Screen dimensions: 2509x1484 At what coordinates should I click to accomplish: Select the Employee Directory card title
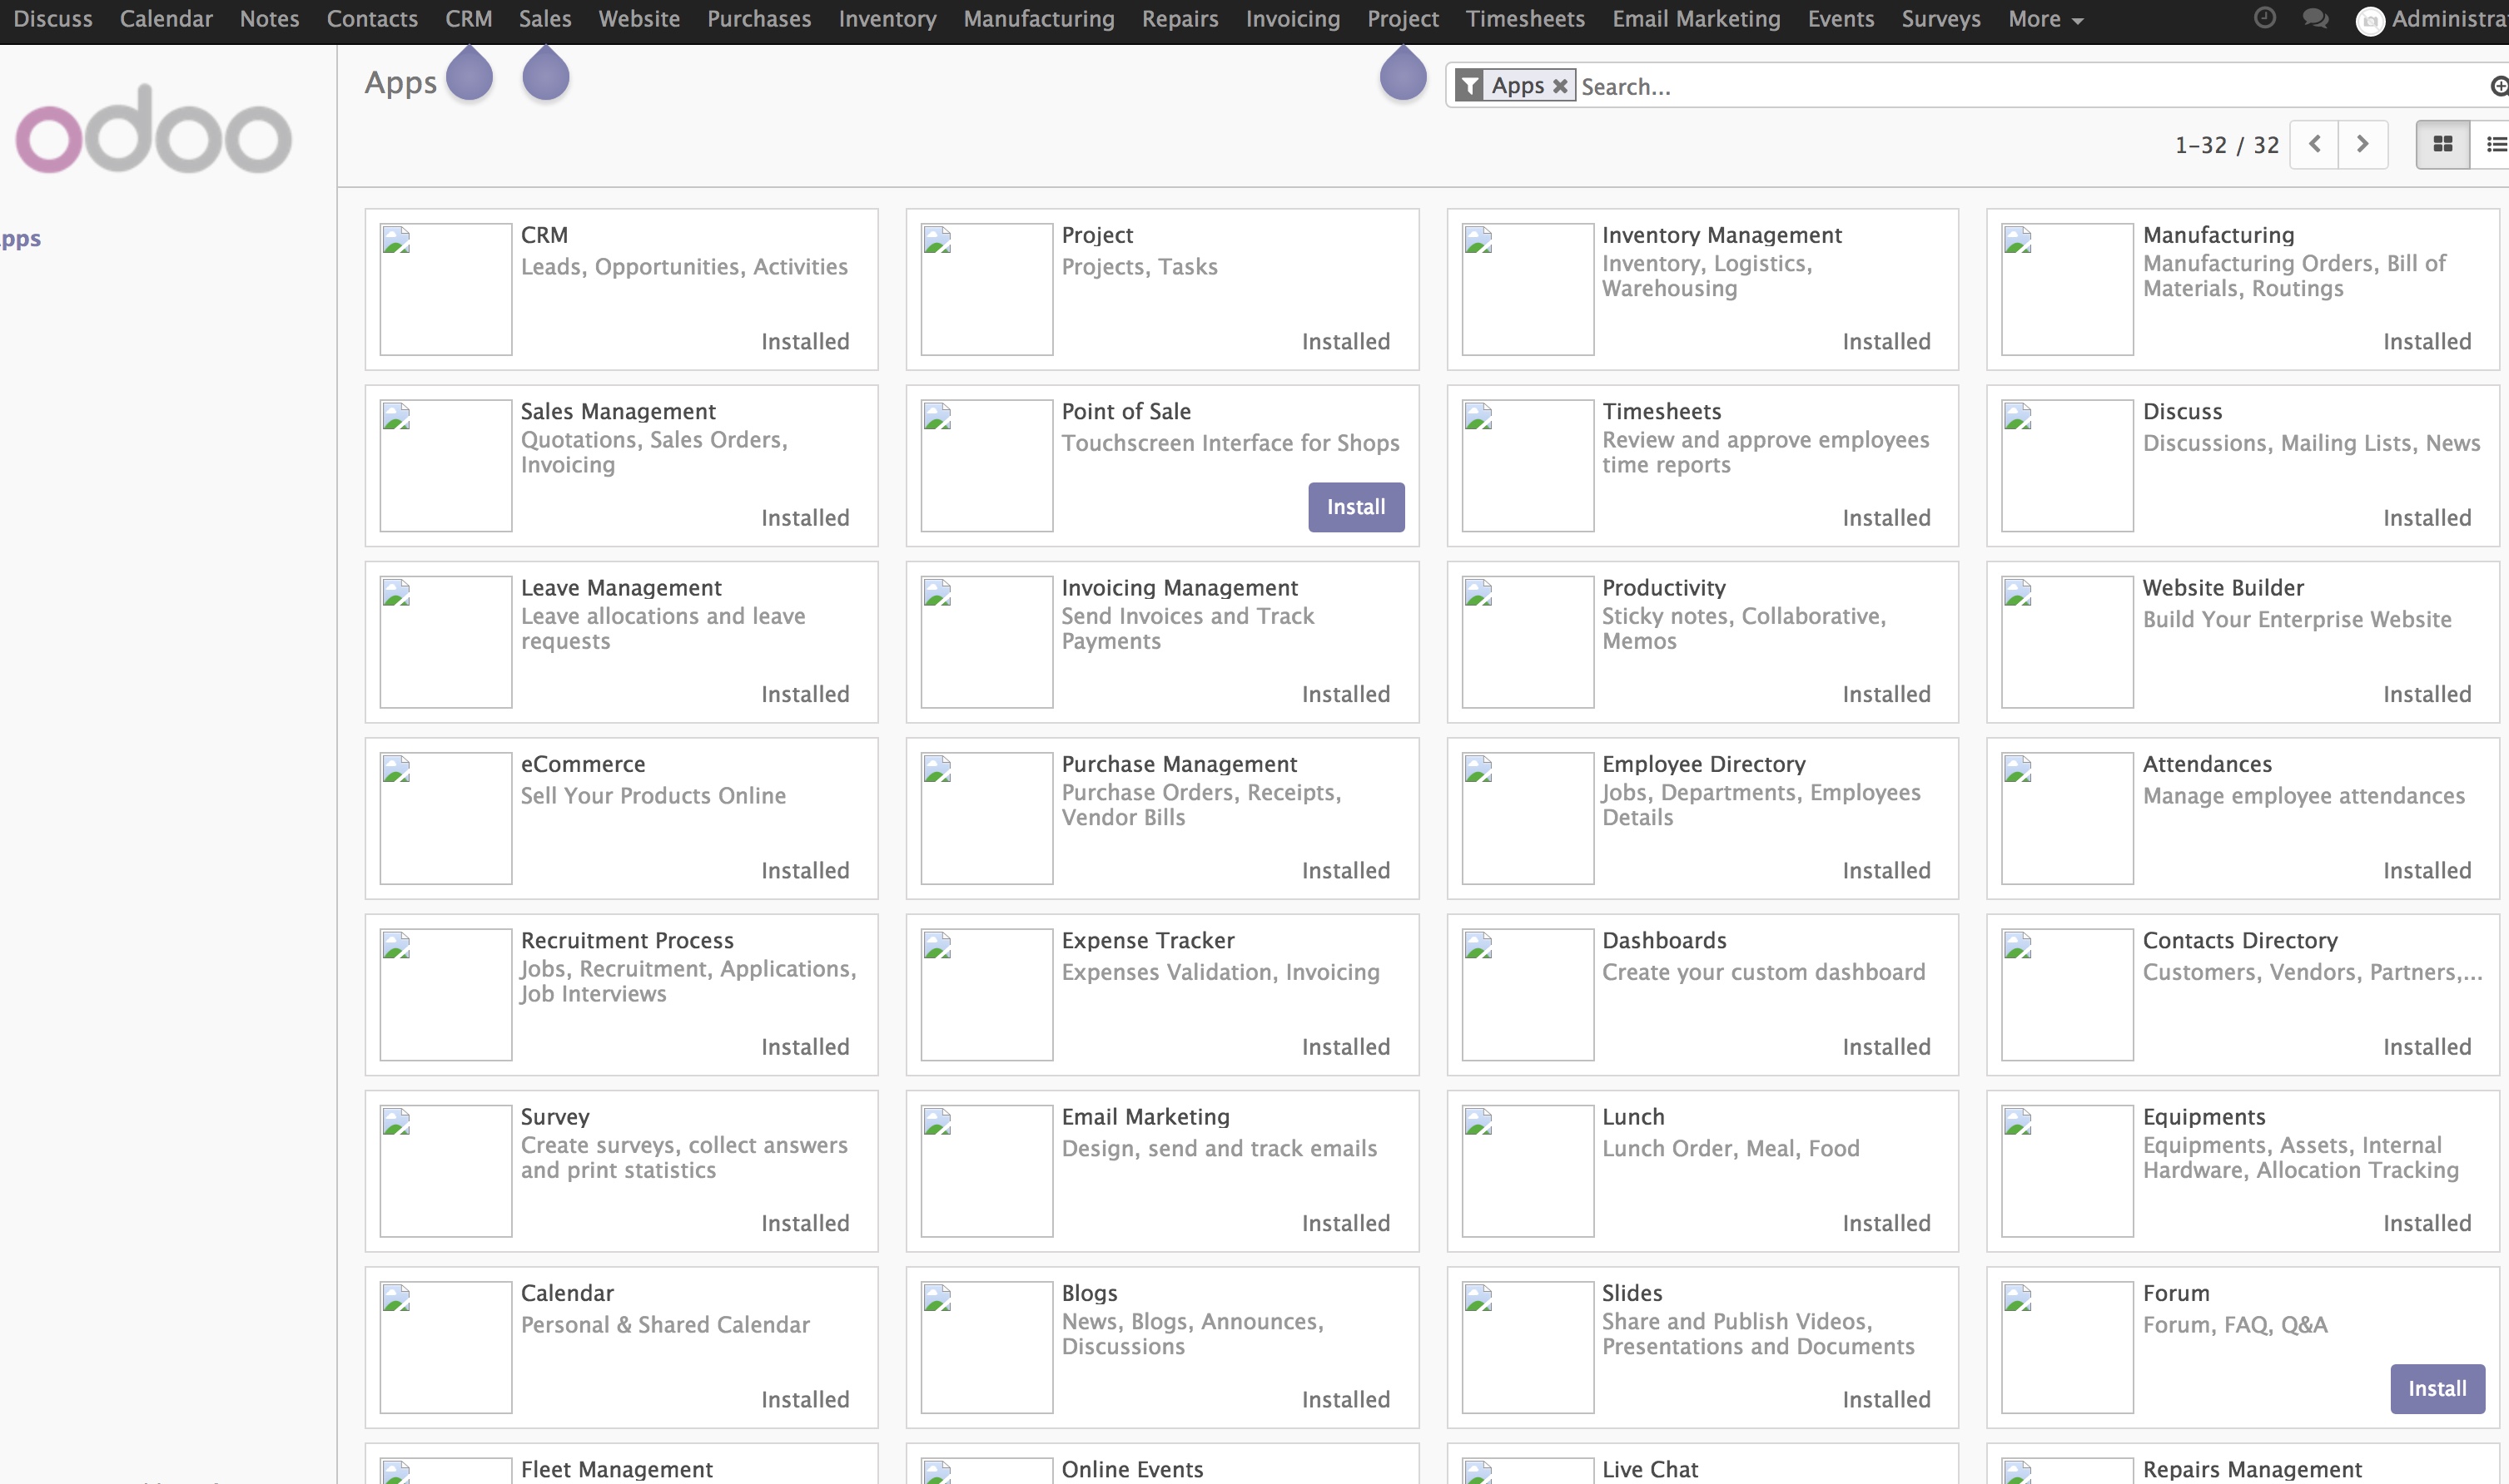coord(1704,764)
